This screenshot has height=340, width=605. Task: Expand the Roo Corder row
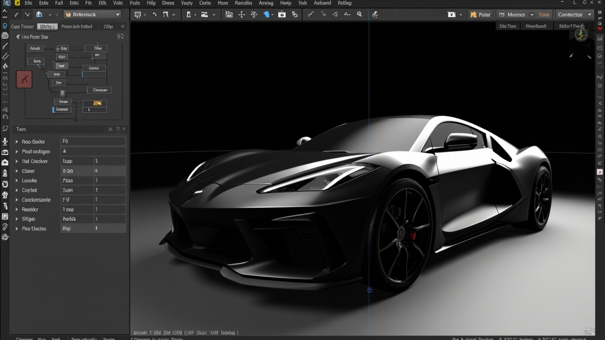17,142
